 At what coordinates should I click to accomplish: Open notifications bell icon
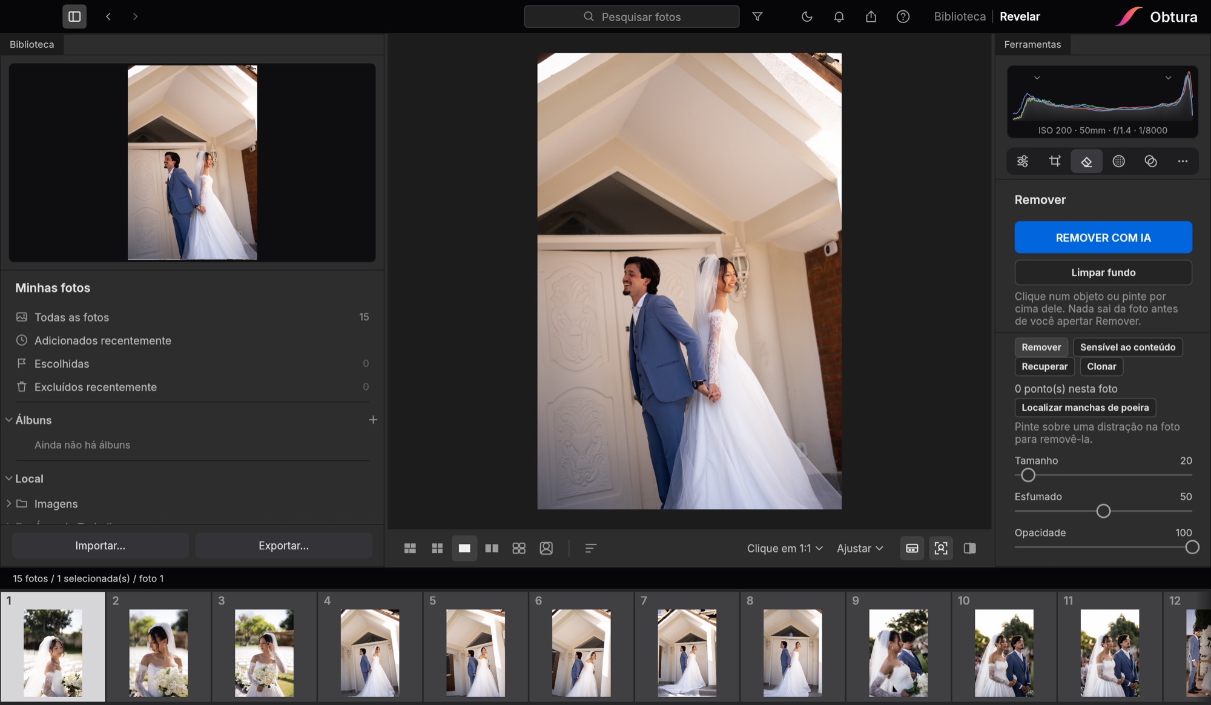coord(839,16)
